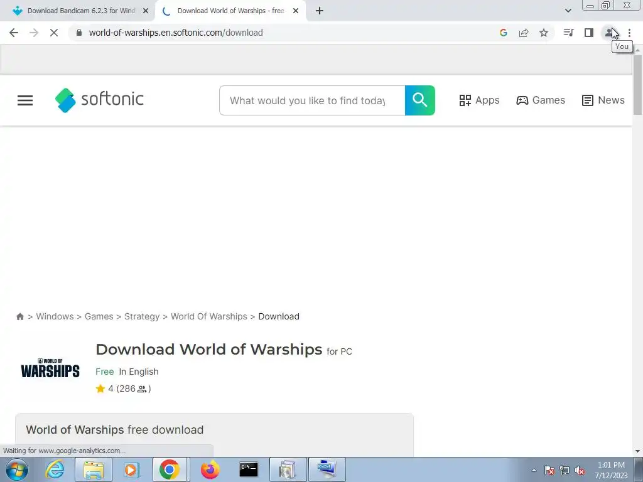The width and height of the screenshot is (643, 482).
Task: Expand the tab search dropdown arrow
Action: click(568, 11)
